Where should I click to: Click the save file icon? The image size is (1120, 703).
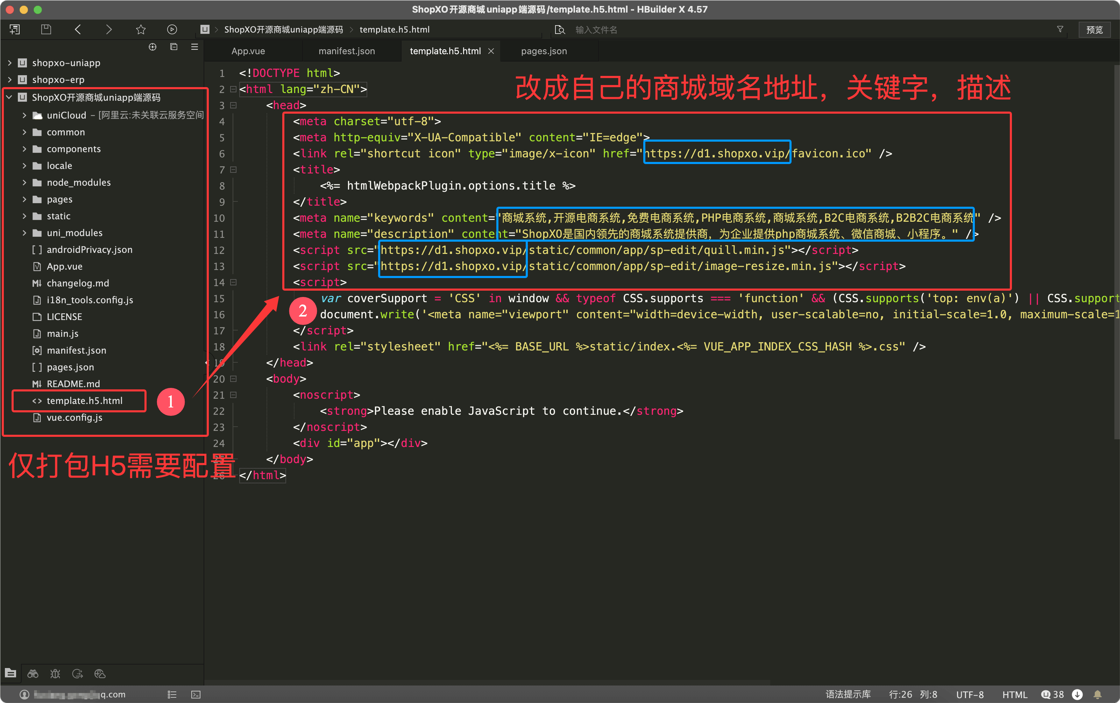(45, 29)
